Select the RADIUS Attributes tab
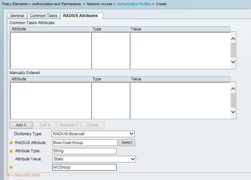 click(80, 16)
